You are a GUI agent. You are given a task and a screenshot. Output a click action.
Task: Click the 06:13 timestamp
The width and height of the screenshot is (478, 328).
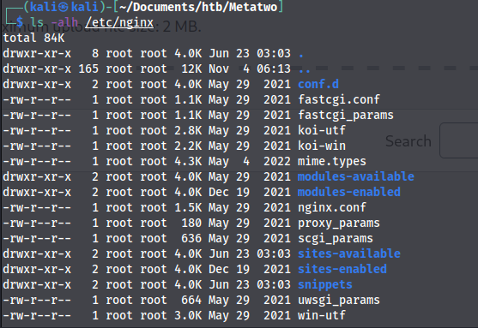274,69
